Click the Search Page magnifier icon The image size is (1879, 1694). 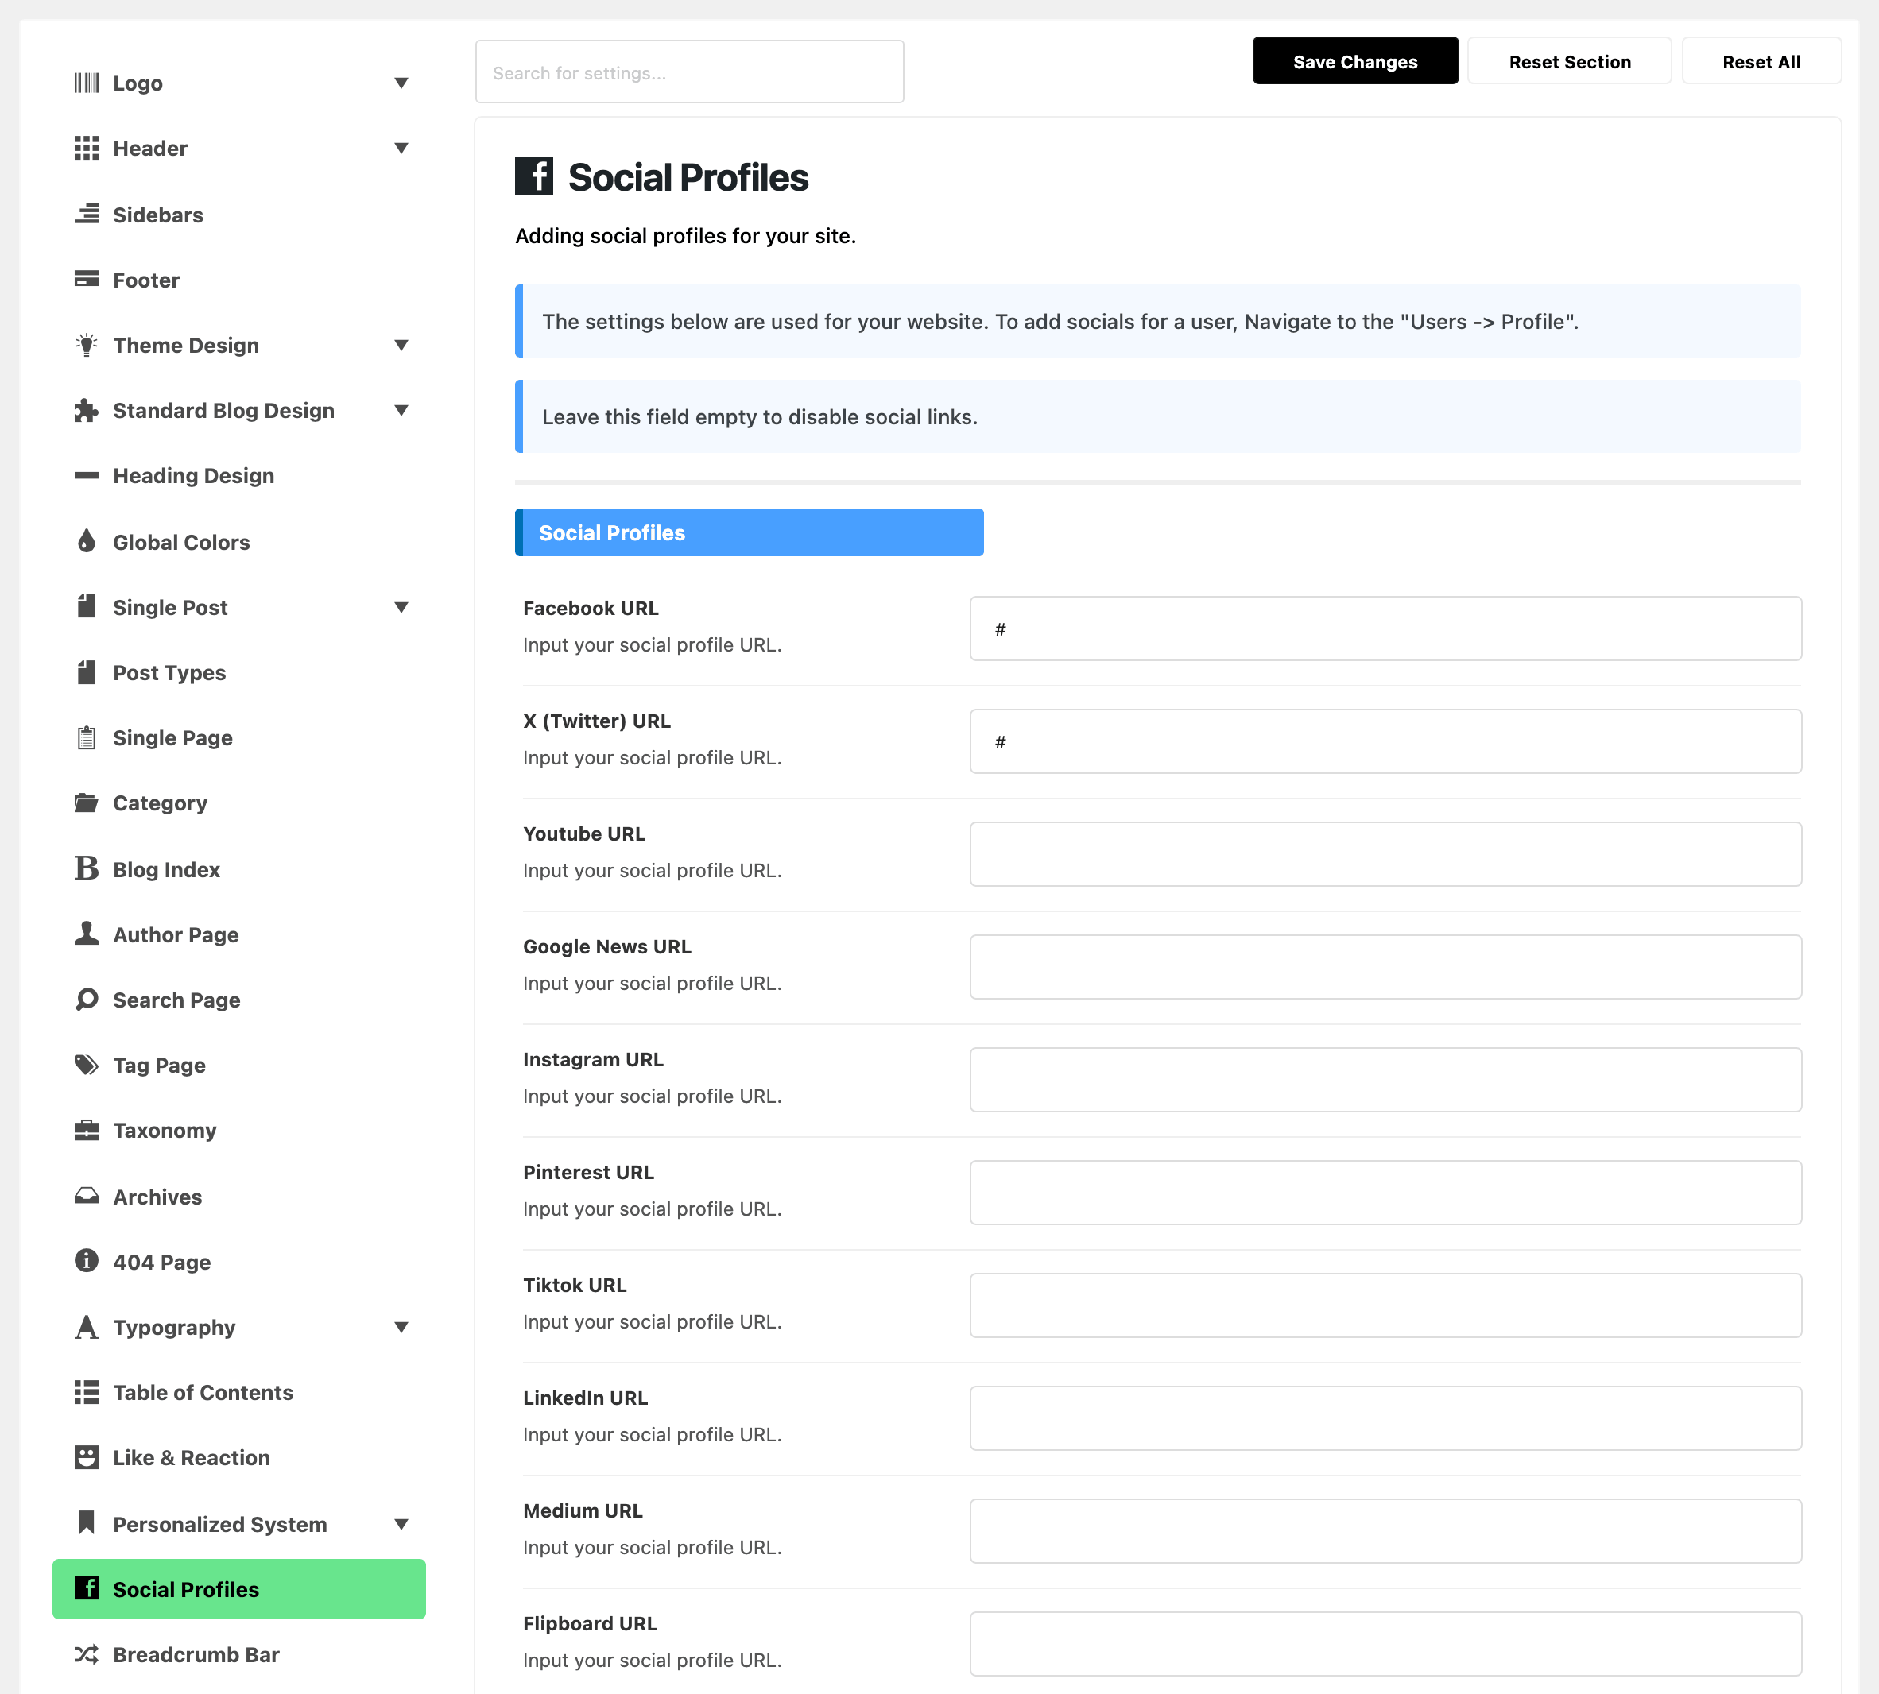pos(87,1000)
